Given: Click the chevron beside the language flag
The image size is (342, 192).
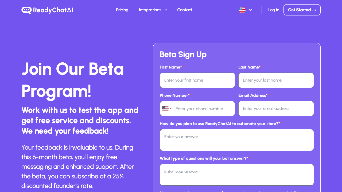Looking at the screenshot, I should (250, 10).
